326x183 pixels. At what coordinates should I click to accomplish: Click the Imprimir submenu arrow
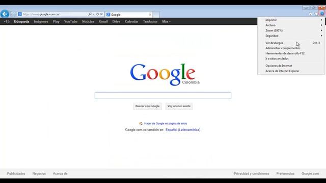pos(321,20)
